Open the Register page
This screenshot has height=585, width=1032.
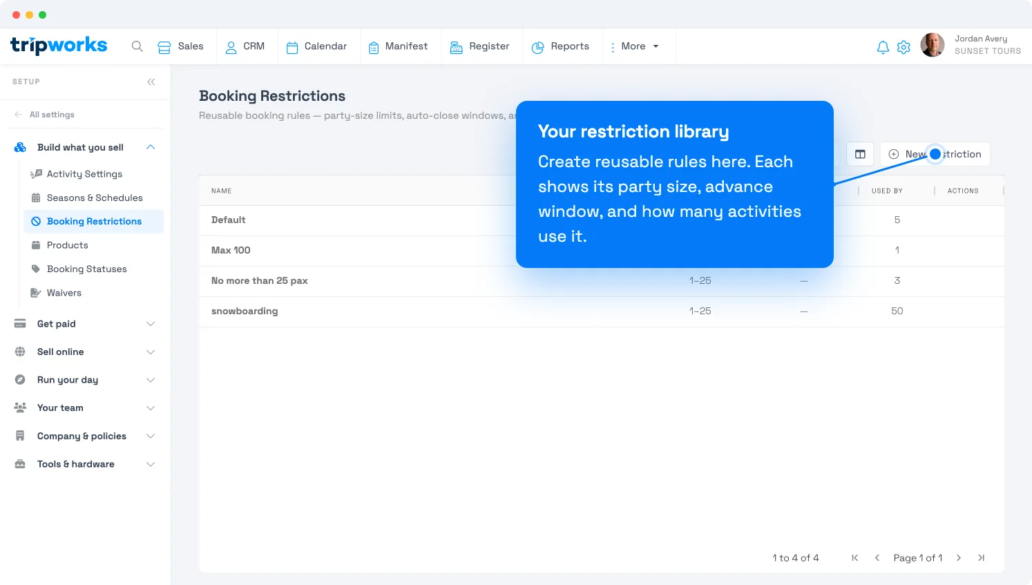tap(479, 46)
